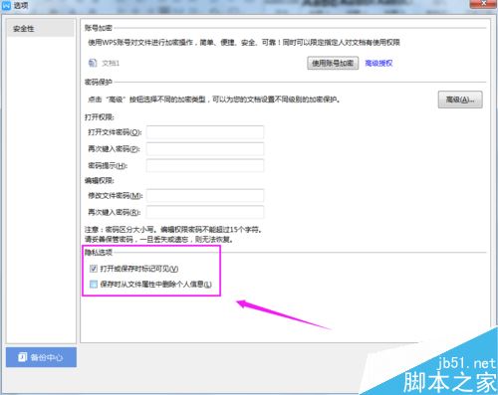Click the 打开权限: label
This screenshot has width=498, height=395.
100,117
